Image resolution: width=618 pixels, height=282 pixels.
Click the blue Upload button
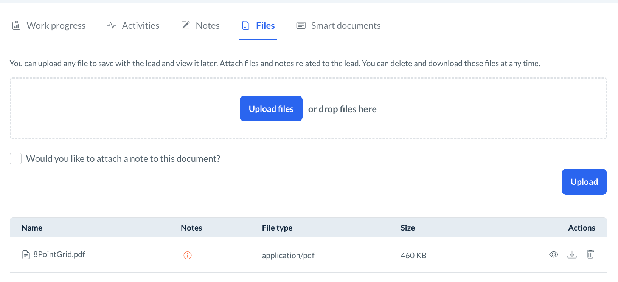coord(584,182)
